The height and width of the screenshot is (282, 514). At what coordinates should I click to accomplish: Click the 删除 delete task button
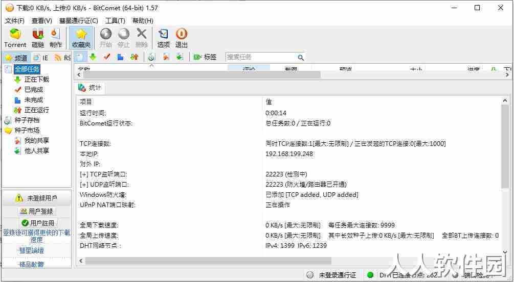[142, 38]
